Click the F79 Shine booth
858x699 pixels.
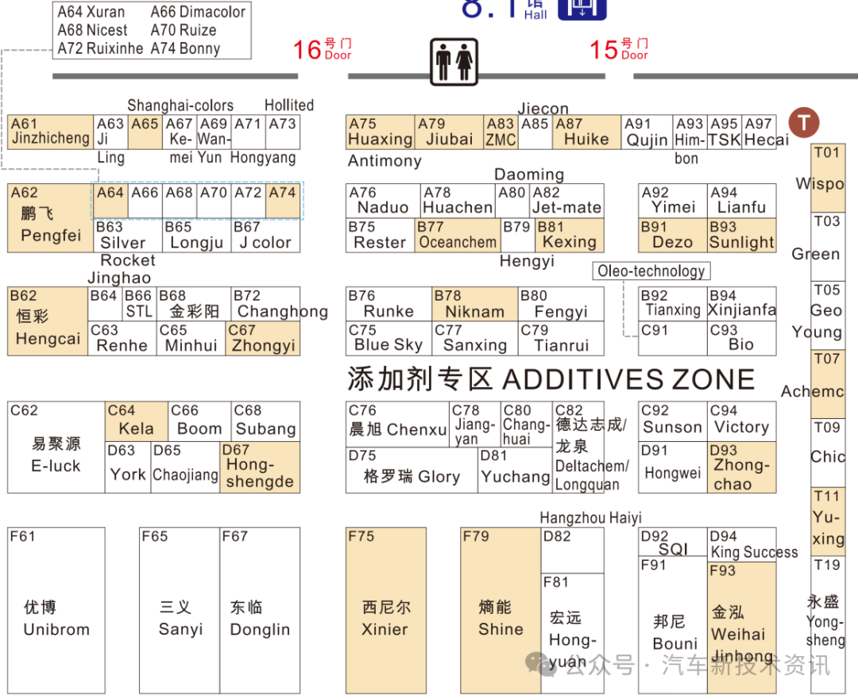(500, 610)
